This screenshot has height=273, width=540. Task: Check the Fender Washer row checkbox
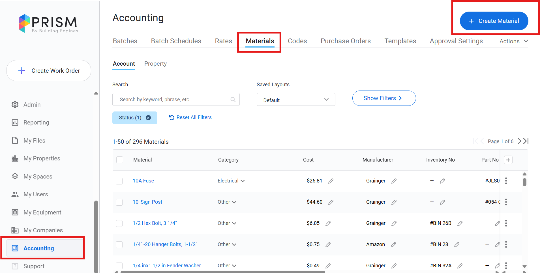tap(119, 266)
